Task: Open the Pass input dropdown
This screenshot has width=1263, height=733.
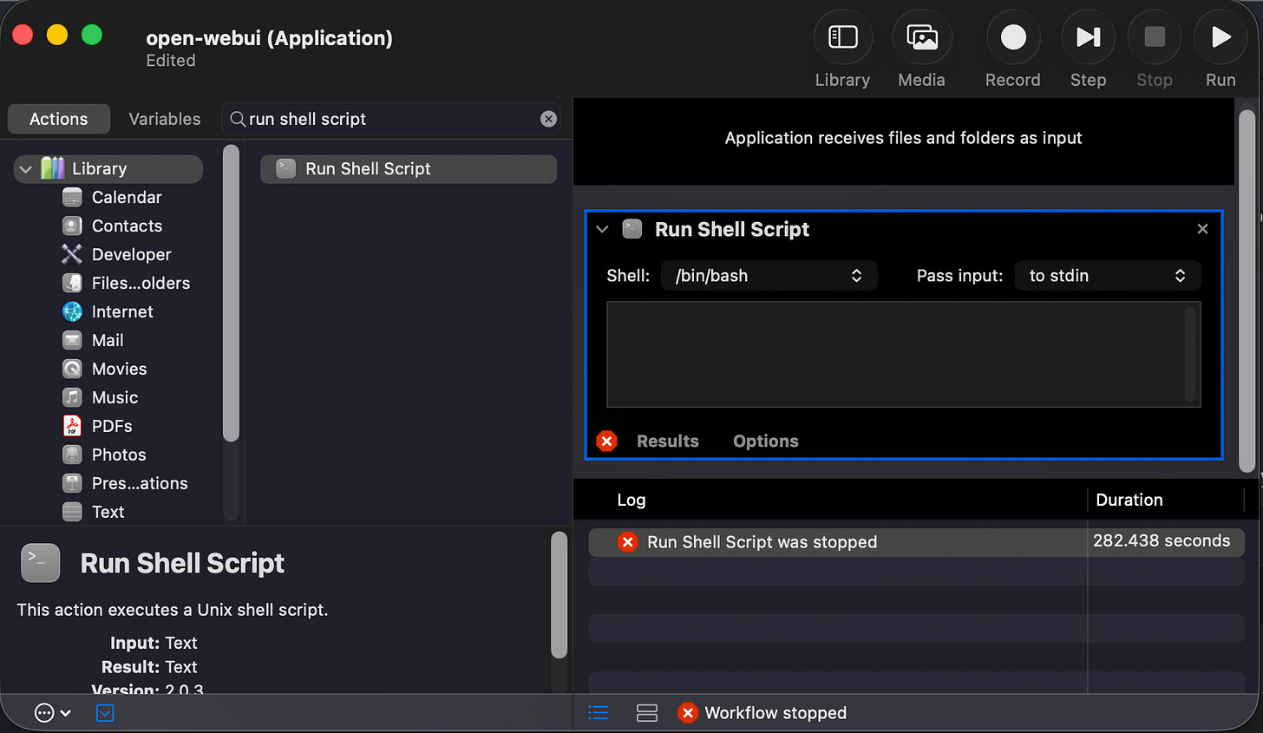Action: click(x=1108, y=276)
